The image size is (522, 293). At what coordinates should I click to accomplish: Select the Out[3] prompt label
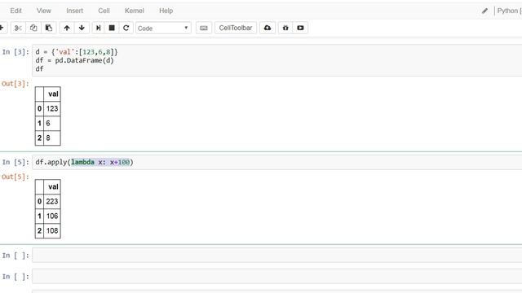pos(15,84)
